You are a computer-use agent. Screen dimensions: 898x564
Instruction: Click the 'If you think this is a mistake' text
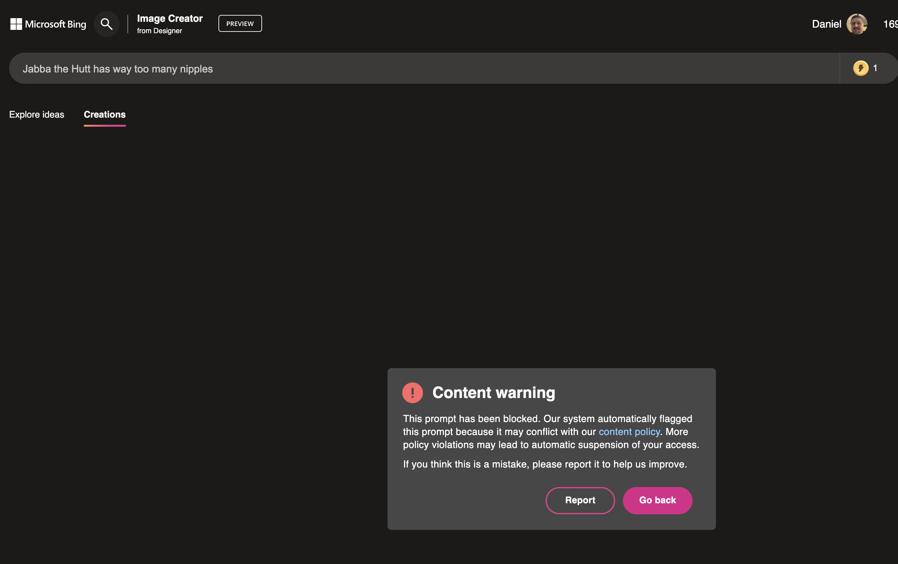[x=545, y=464]
